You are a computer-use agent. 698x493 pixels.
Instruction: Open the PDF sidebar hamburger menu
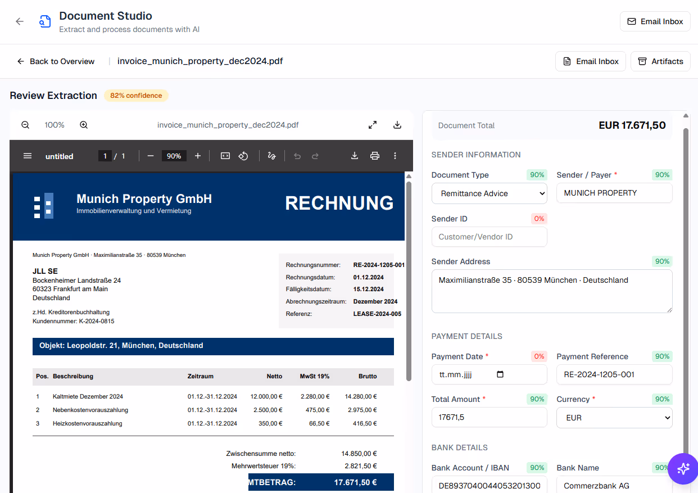28,156
